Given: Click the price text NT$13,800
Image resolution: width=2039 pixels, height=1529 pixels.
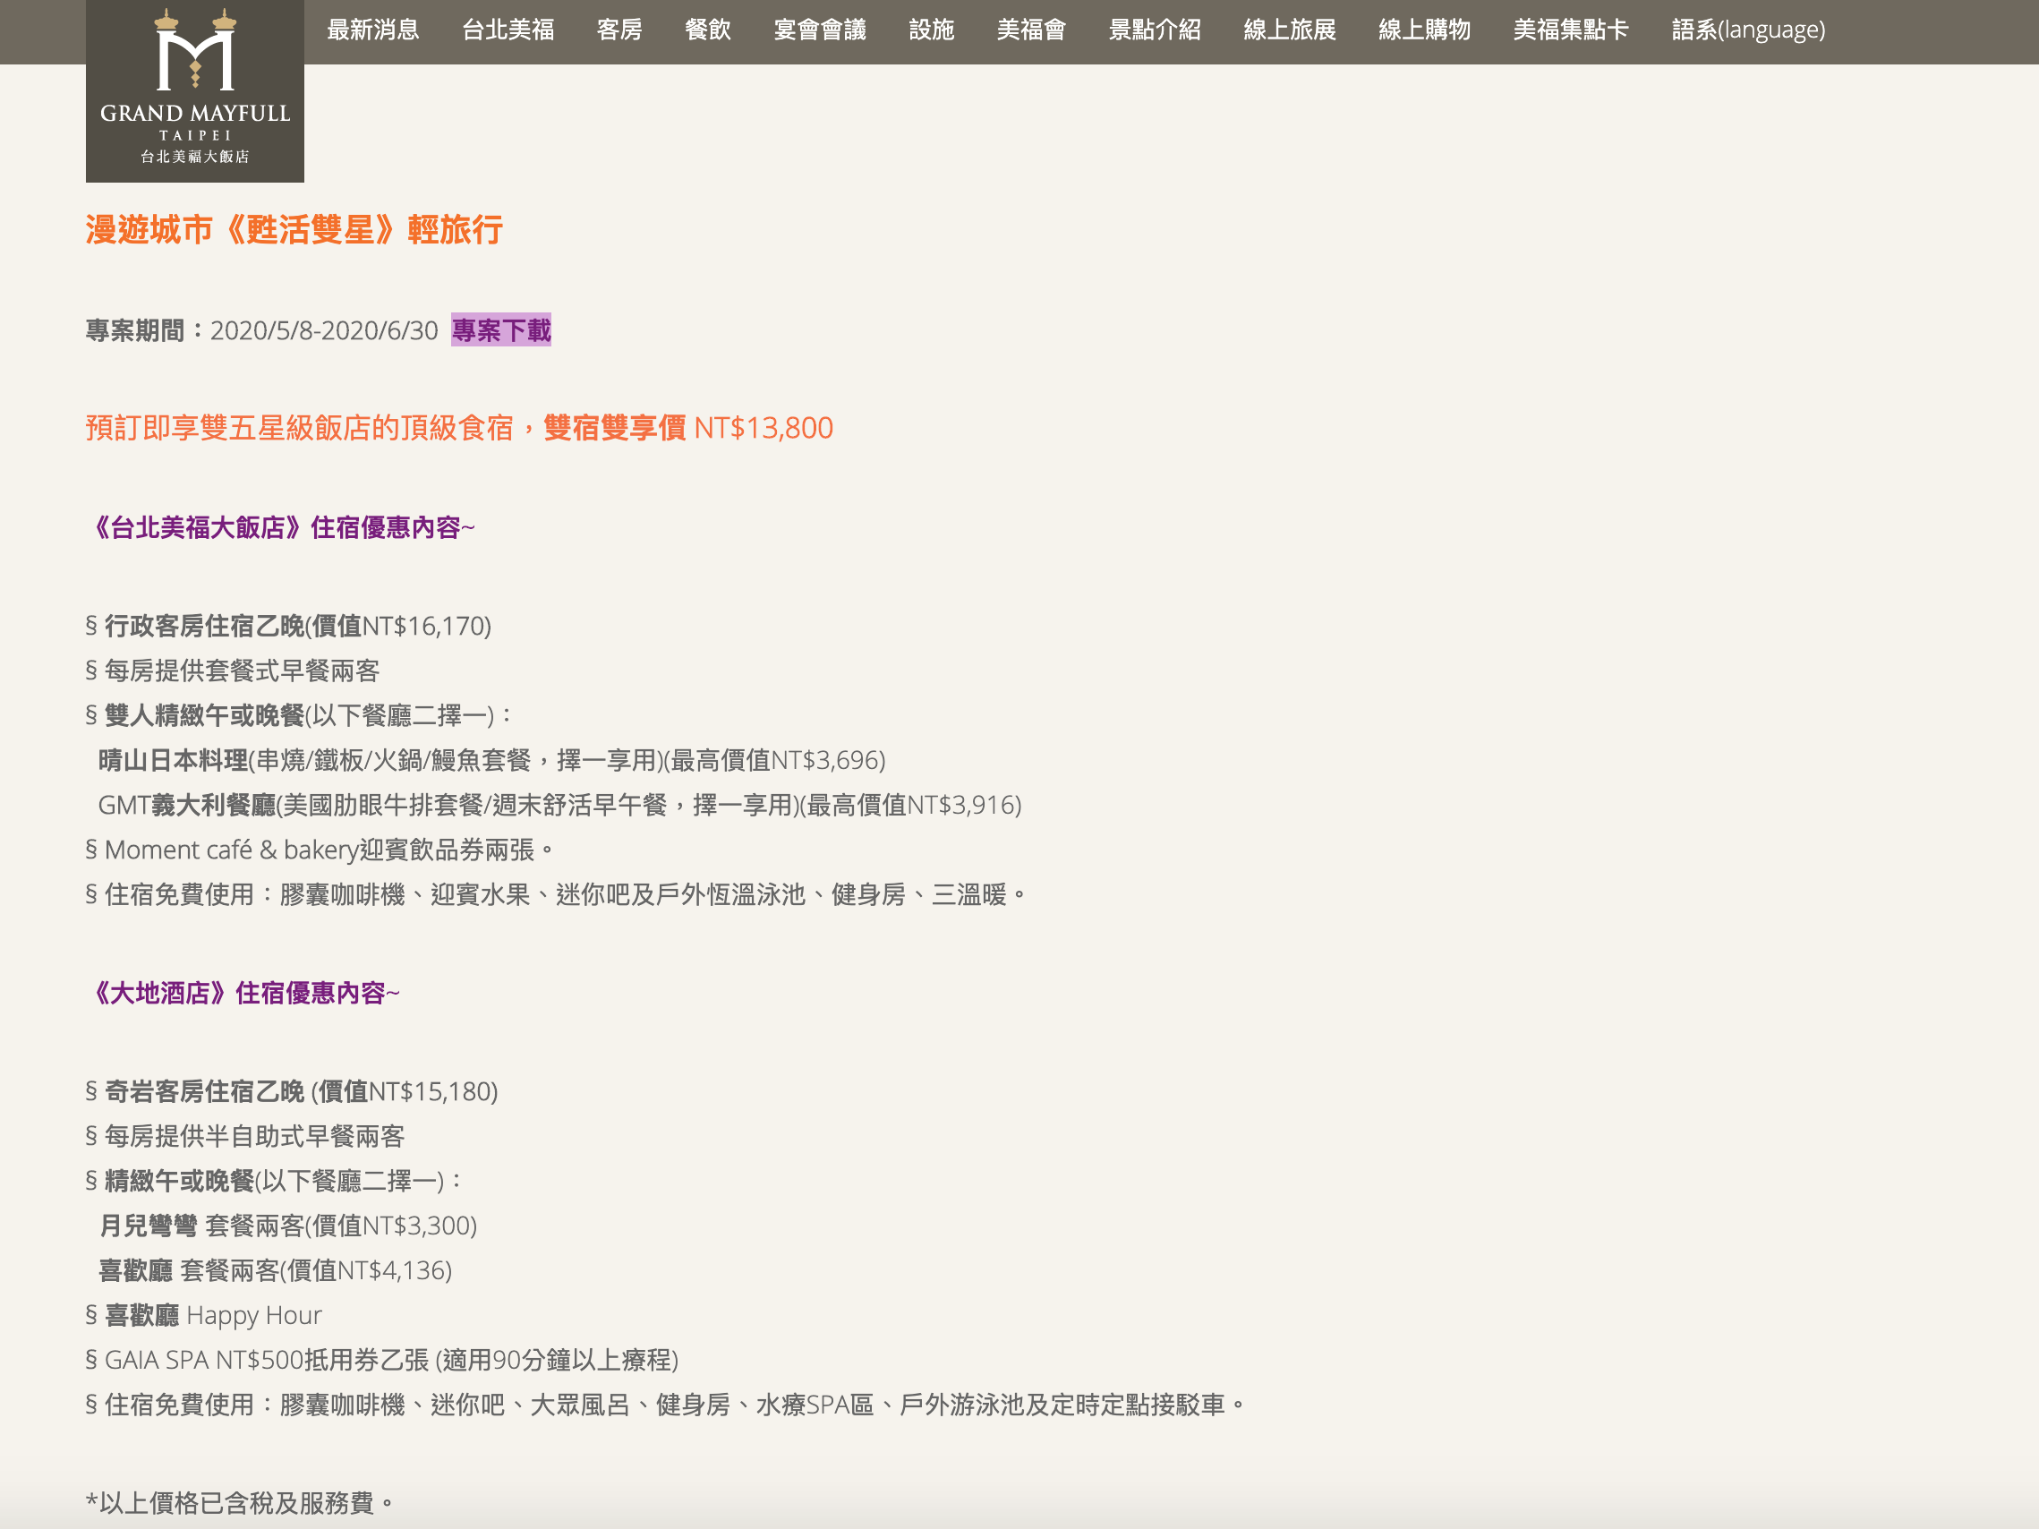Looking at the screenshot, I should pos(764,428).
